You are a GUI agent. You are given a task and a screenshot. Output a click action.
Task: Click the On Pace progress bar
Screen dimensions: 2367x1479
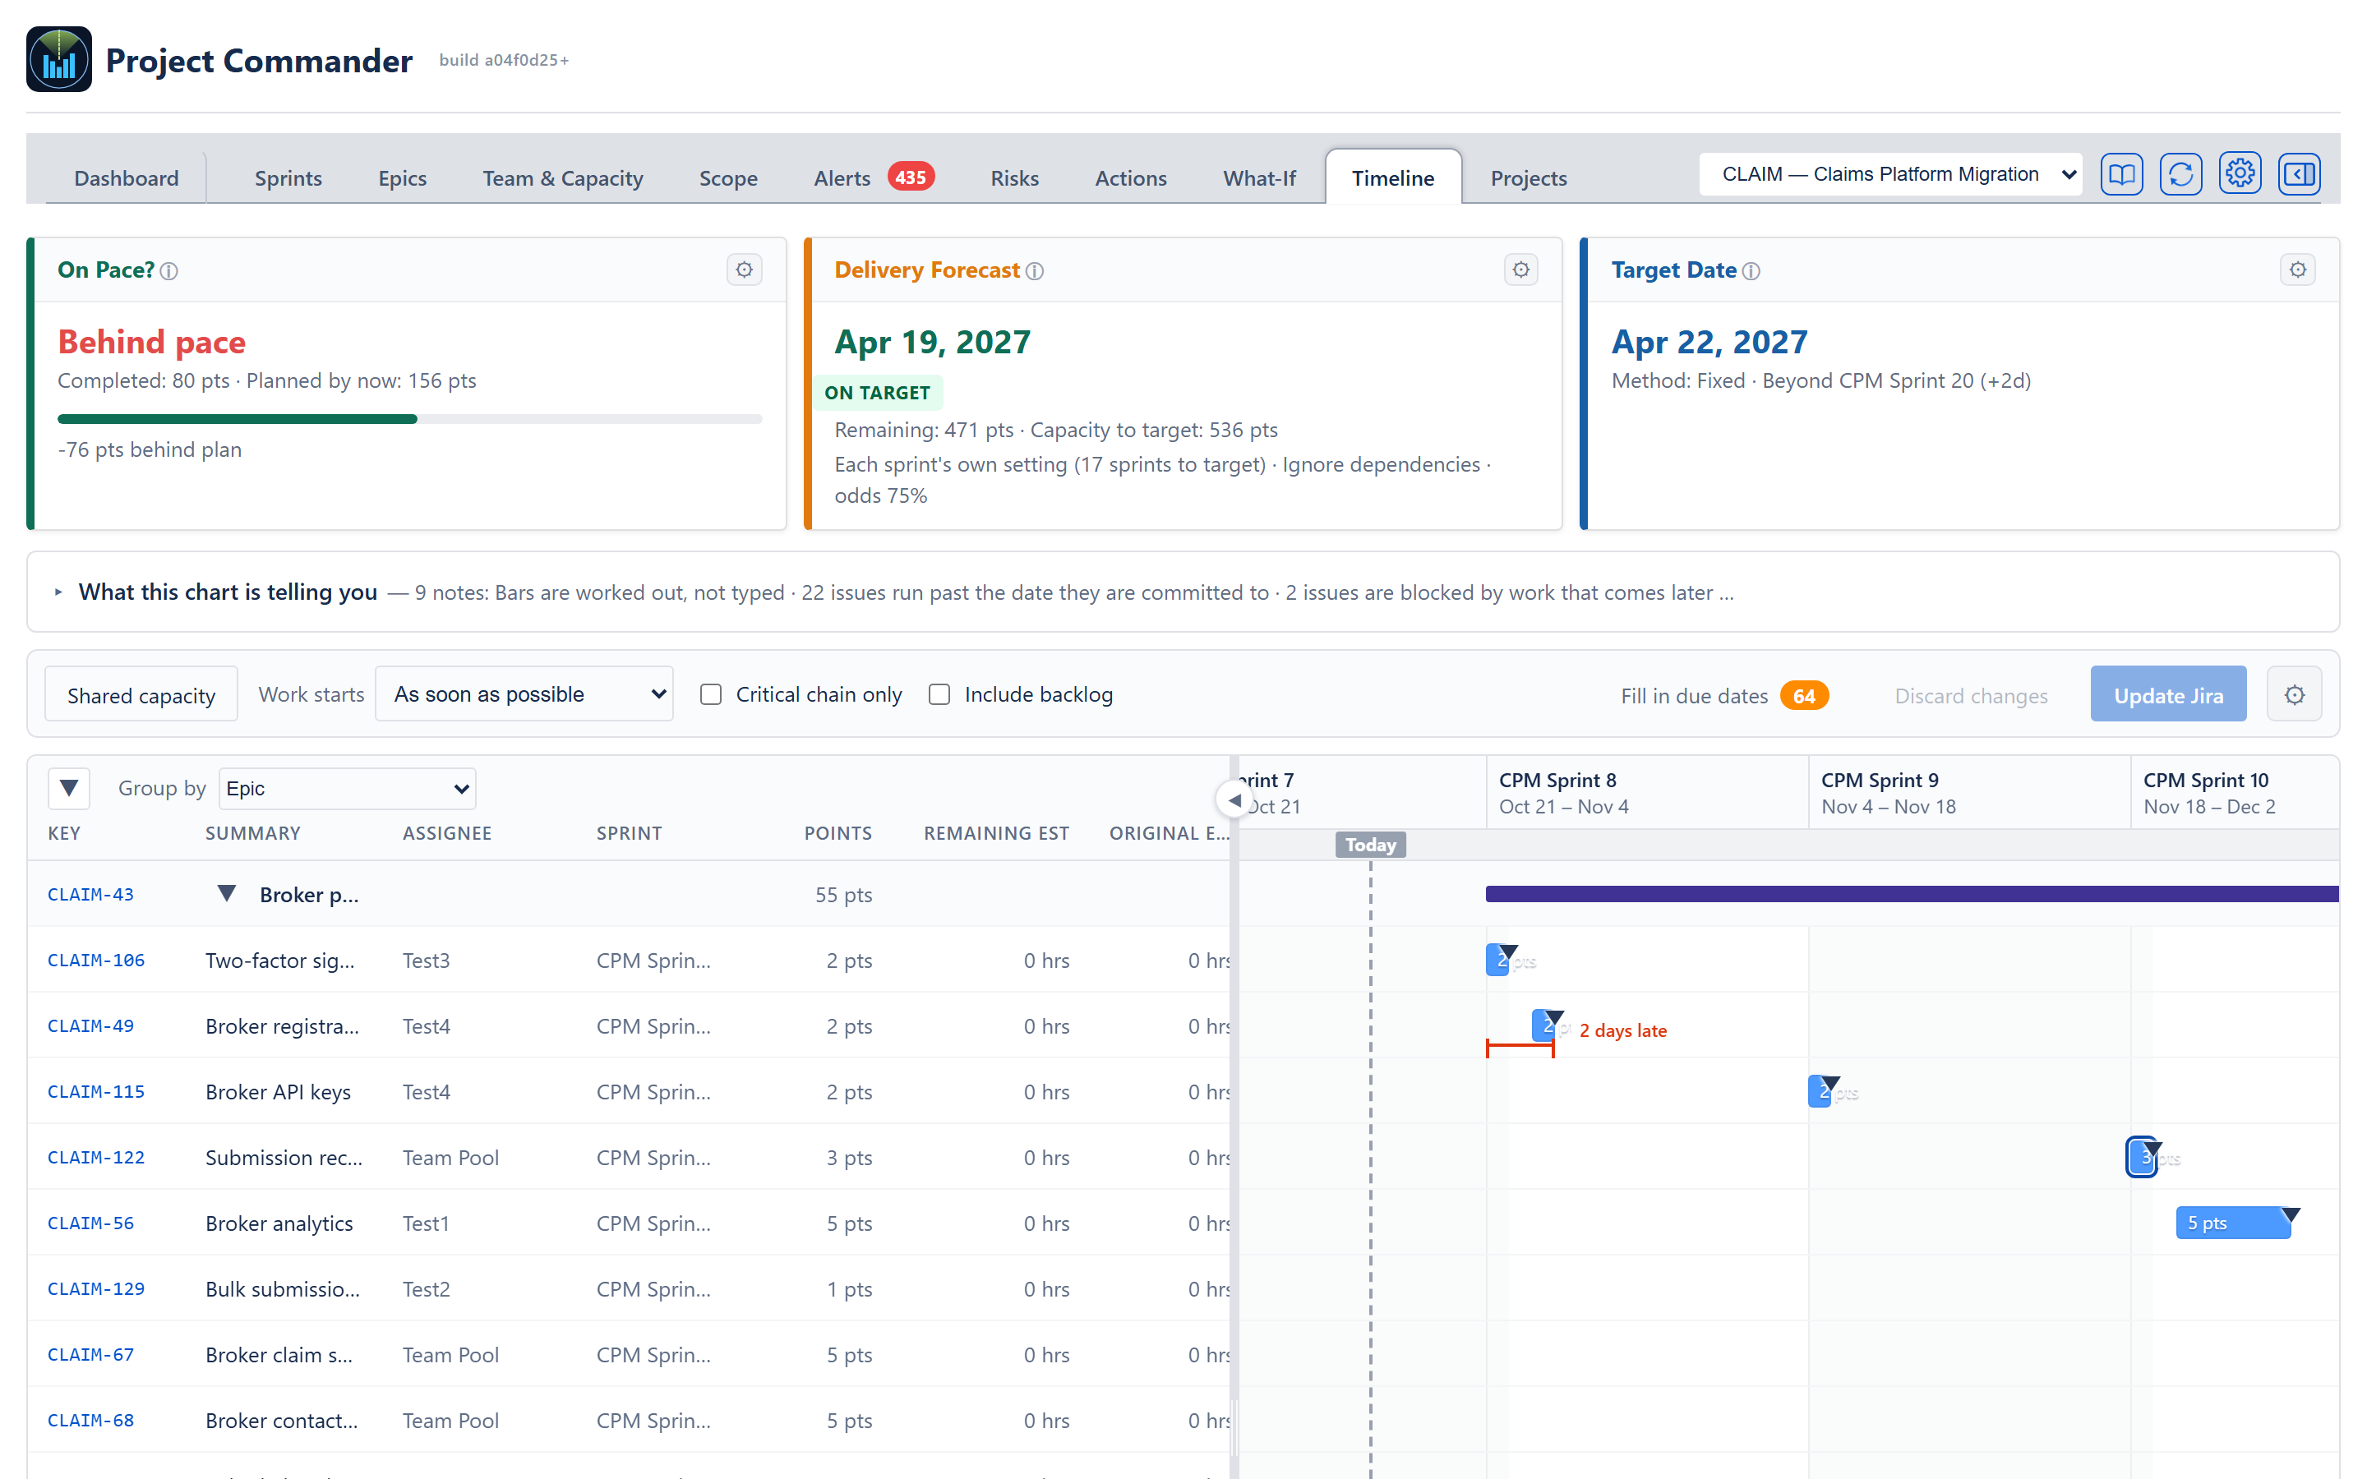(x=410, y=419)
